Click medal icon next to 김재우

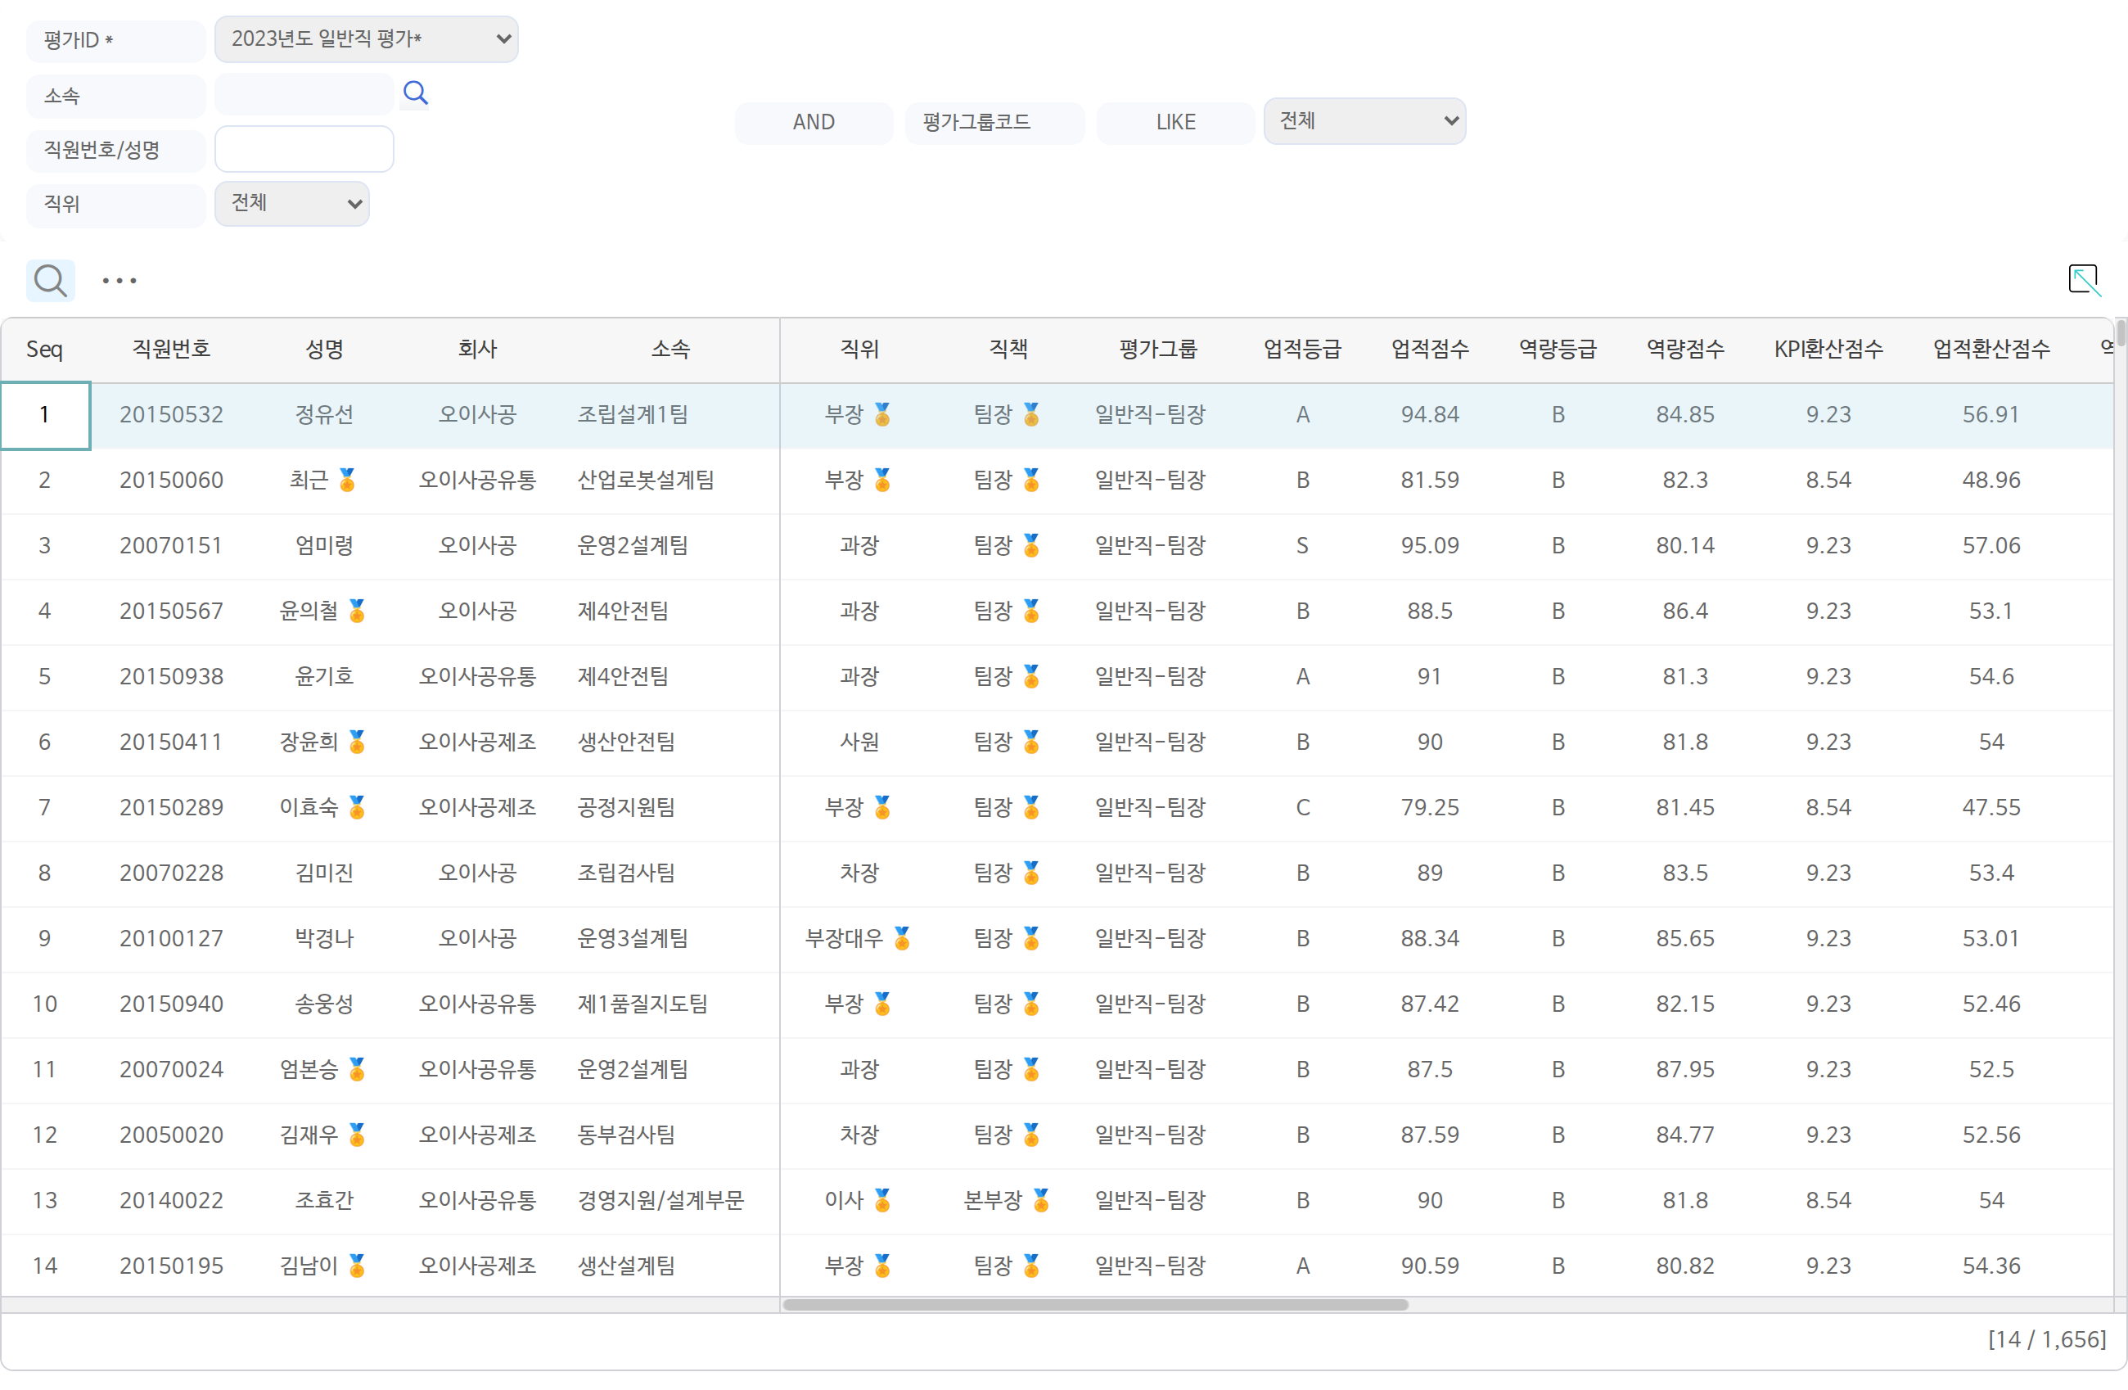(x=357, y=1135)
